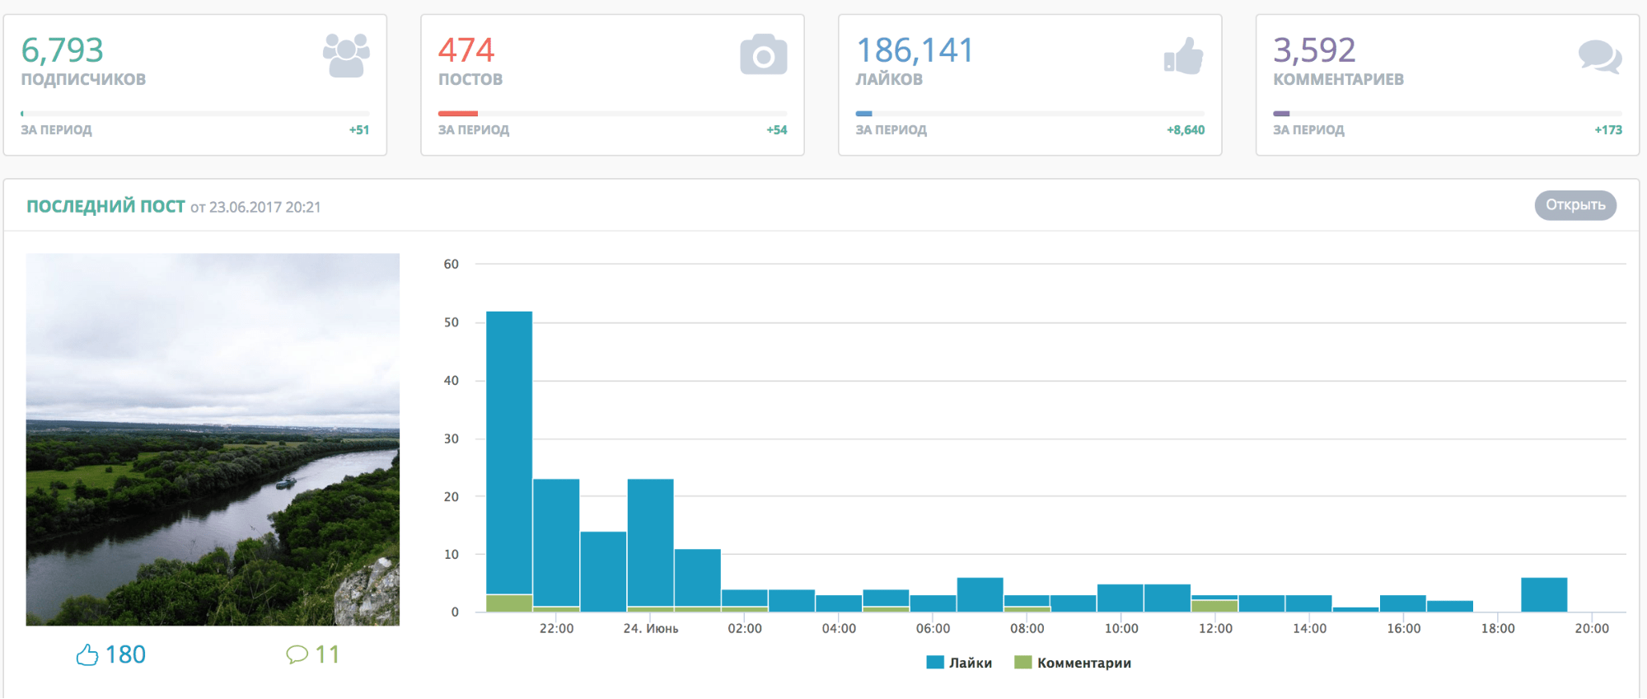Click the green comments segment at 12:00

click(x=1214, y=606)
